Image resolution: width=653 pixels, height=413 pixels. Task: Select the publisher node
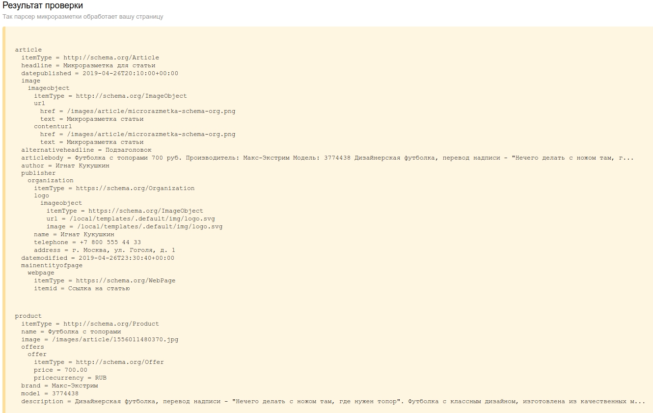click(38, 173)
